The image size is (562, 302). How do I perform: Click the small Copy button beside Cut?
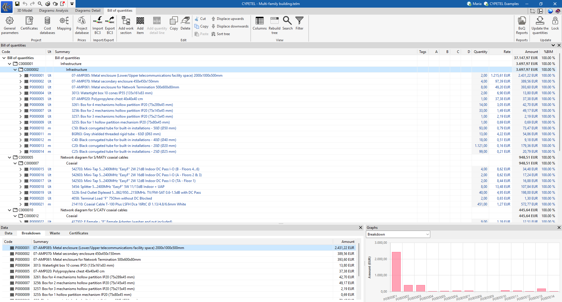click(x=201, y=26)
